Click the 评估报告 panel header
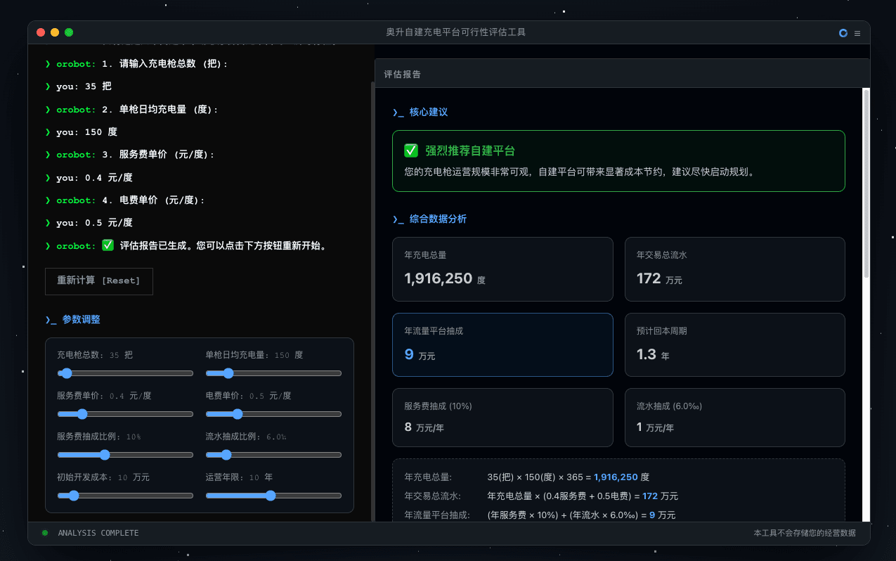 point(622,74)
